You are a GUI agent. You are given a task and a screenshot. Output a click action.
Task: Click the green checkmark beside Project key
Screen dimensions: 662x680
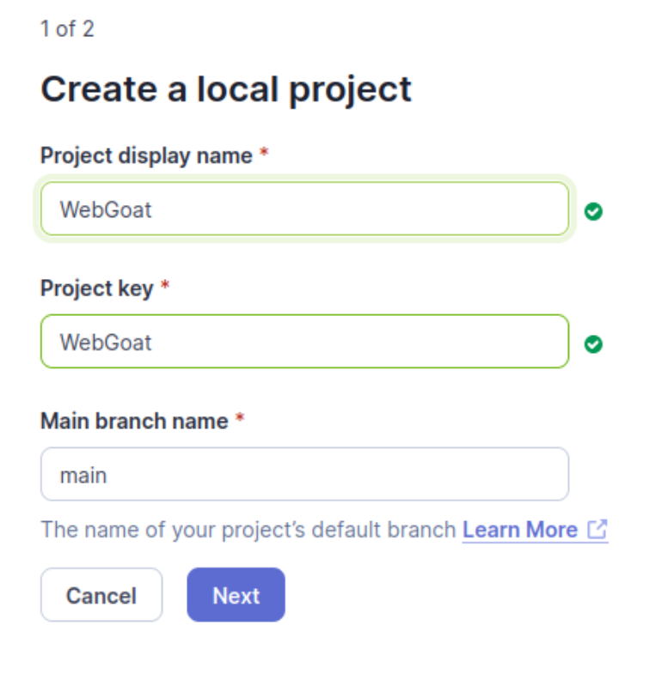tap(593, 344)
